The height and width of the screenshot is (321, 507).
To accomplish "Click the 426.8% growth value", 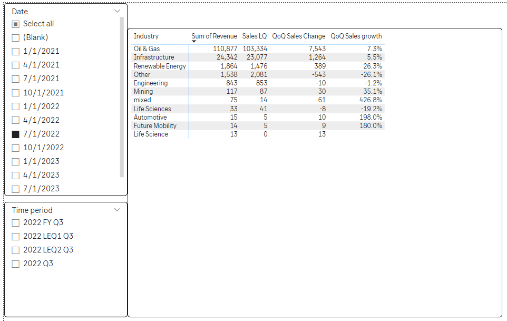I will tap(370, 100).
